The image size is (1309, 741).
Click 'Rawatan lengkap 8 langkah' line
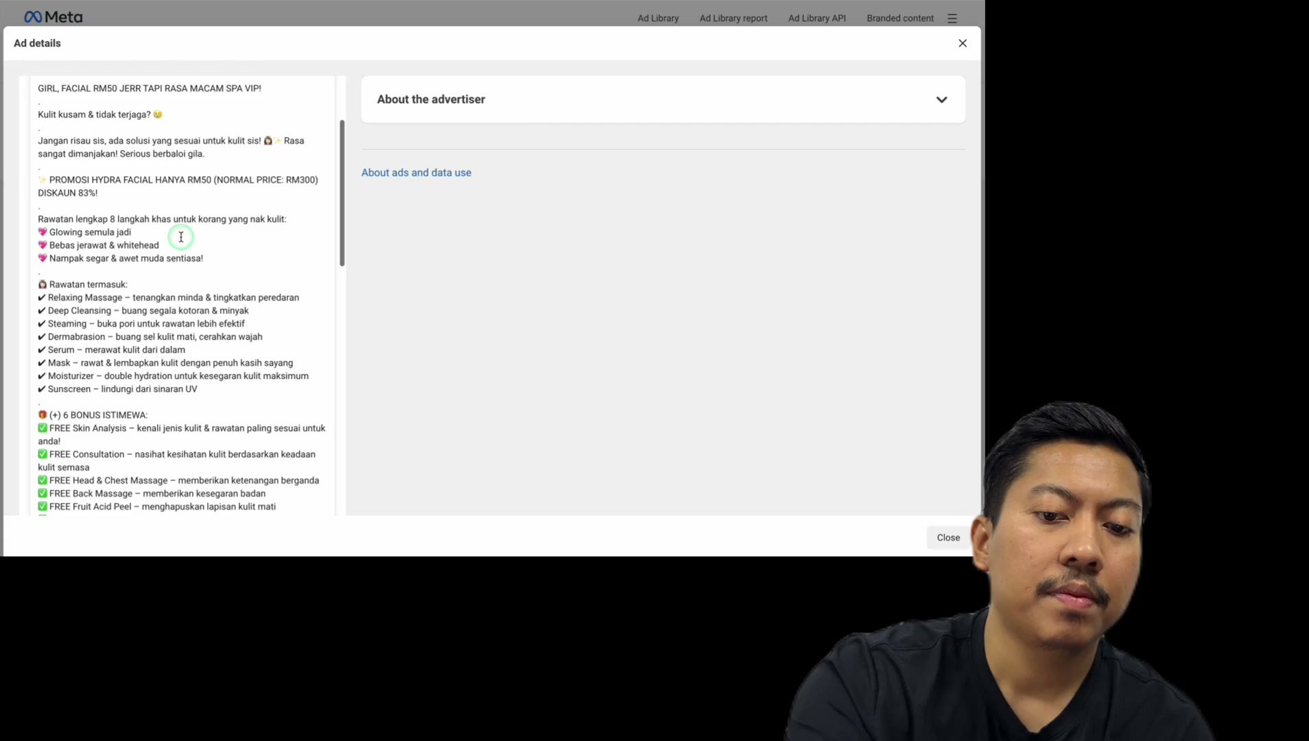(x=162, y=220)
